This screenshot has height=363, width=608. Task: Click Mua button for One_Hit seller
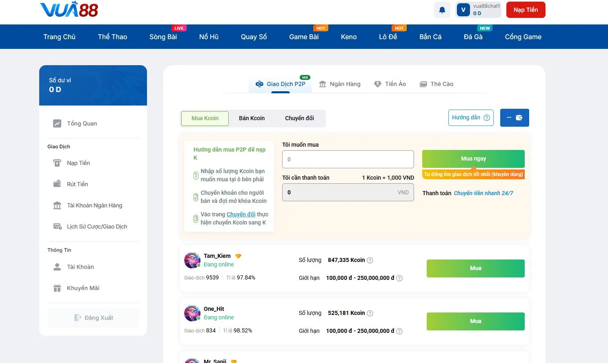(475, 321)
